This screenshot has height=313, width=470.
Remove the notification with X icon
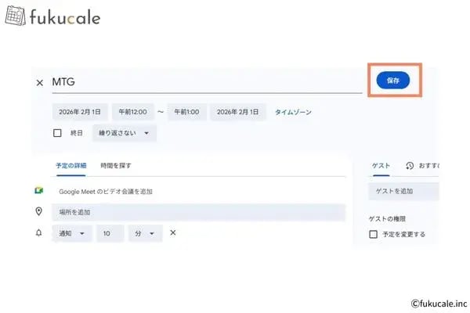click(x=173, y=232)
